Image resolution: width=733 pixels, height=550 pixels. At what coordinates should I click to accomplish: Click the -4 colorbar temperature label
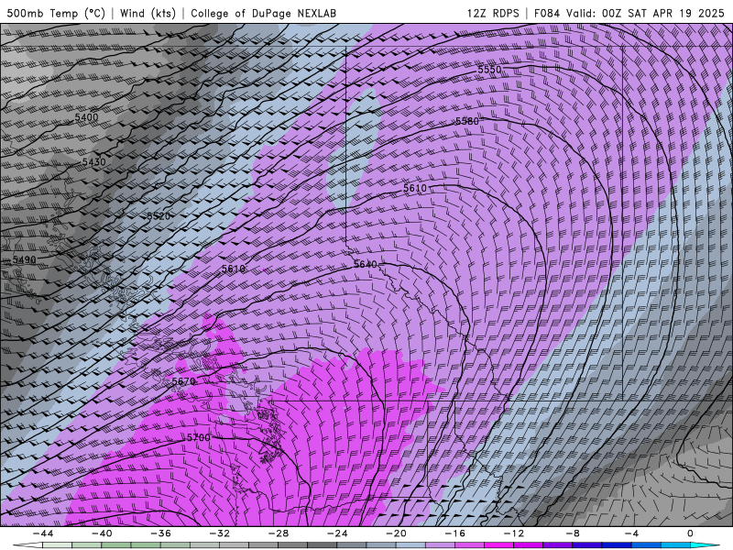point(632,533)
